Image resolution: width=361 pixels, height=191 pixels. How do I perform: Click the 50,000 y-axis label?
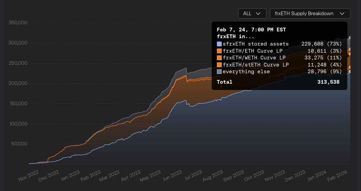19,144
